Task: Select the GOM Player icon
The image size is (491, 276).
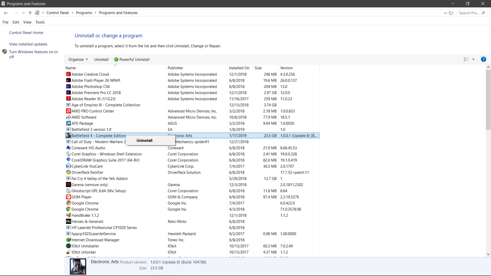Action: click(x=68, y=197)
